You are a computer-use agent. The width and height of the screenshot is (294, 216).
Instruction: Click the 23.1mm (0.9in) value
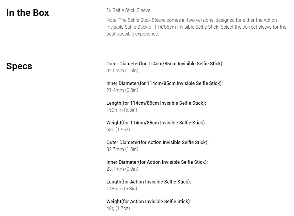(x=122, y=169)
